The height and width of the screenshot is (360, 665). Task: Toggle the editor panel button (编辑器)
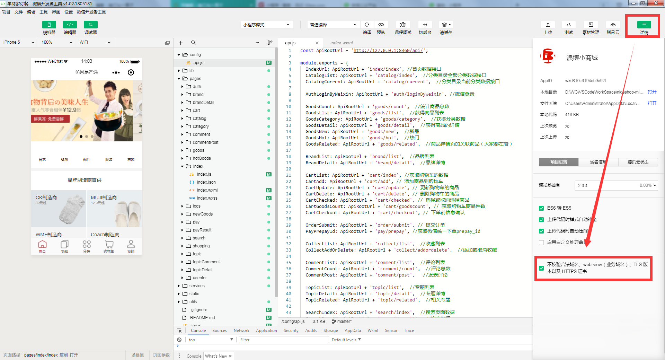(x=70, y=25)
